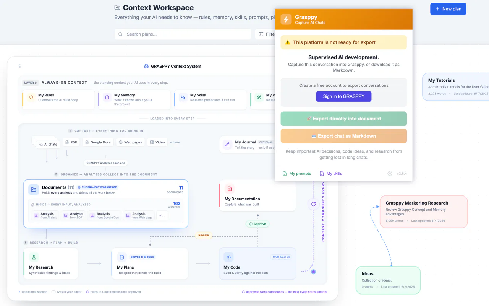Click the GRASPPY Context System layers icon
The width and height of the screenshot is (489, 306).
[146, 66]
